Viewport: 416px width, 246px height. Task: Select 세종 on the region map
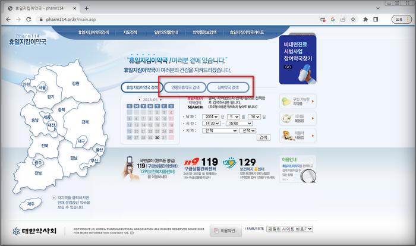[47, 117]
